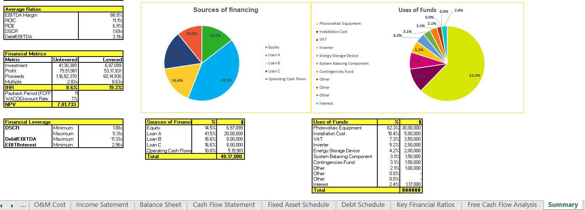This screenshot has height=210, width=585.
Task: Select the Fixed Asset Schedule tab
Action: (298, 205)
